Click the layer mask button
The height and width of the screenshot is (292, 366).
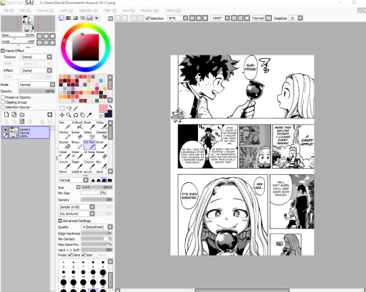click(49, 114)
